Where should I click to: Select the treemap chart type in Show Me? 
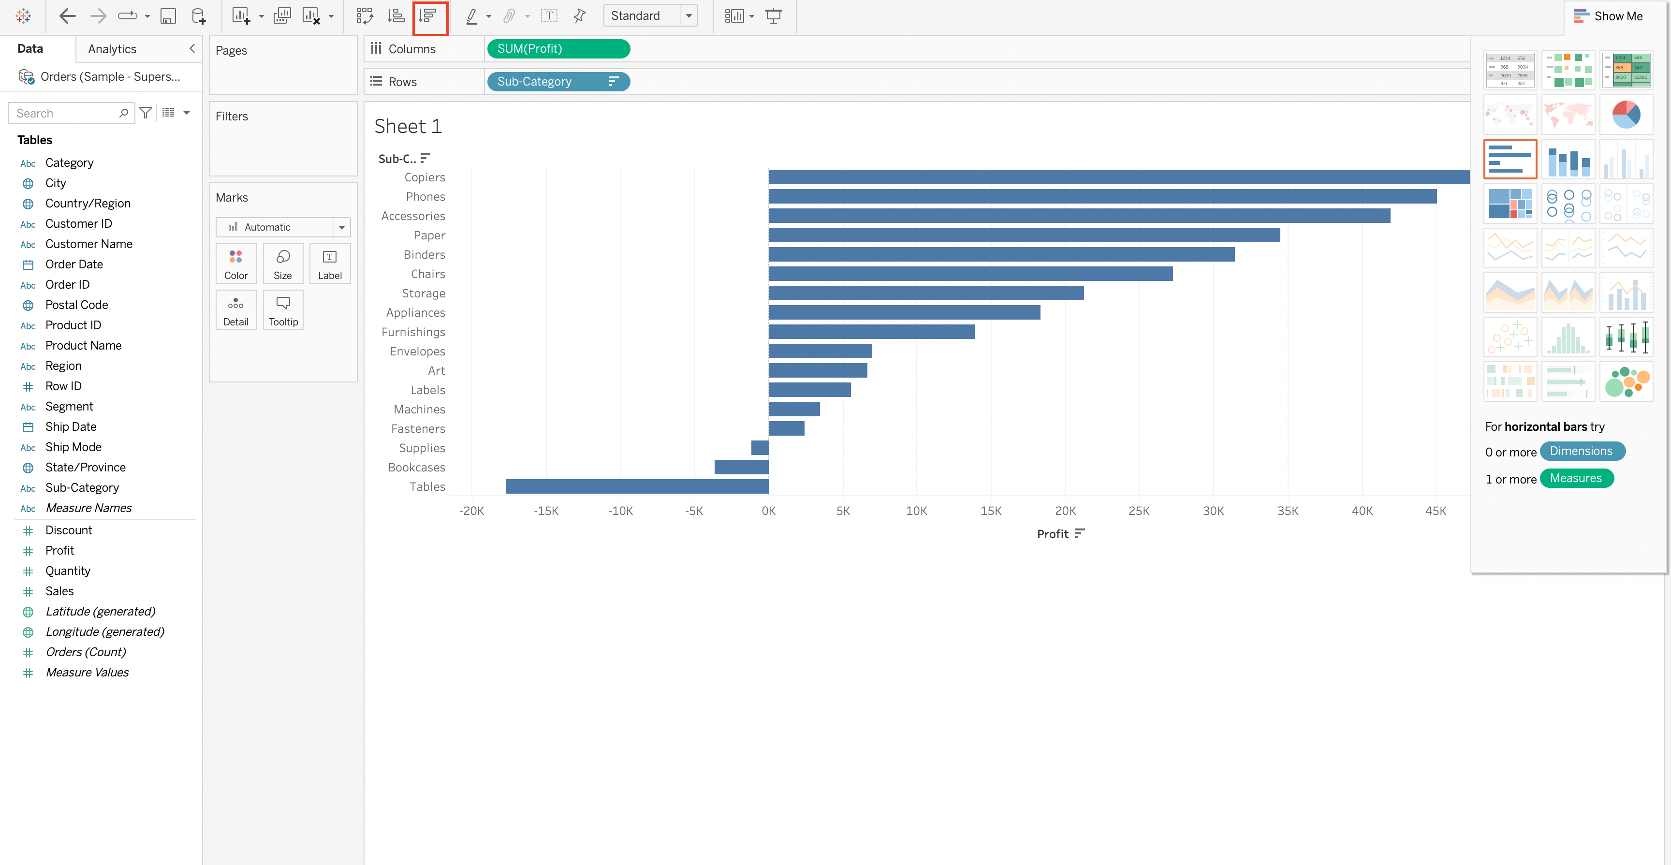click(x=1510, y=203)
